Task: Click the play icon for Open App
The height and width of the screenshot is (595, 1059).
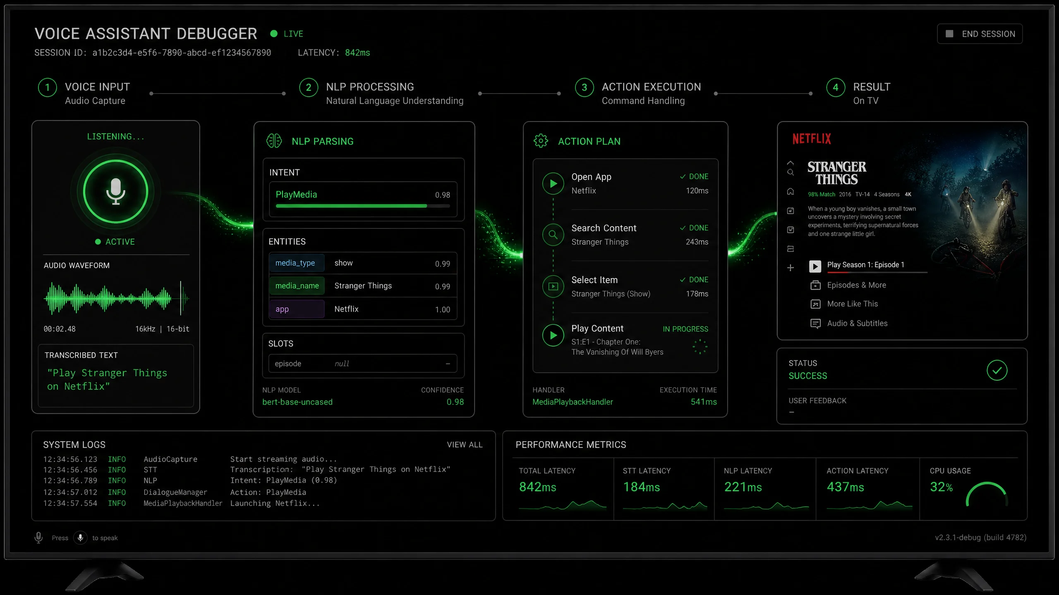Action: [553, 183]
